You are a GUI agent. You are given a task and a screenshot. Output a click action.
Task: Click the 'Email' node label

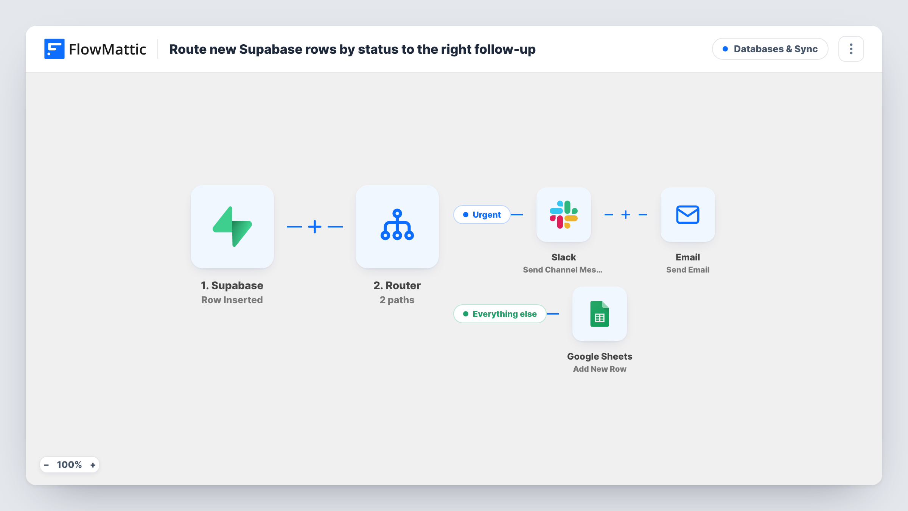pos(688,257)
